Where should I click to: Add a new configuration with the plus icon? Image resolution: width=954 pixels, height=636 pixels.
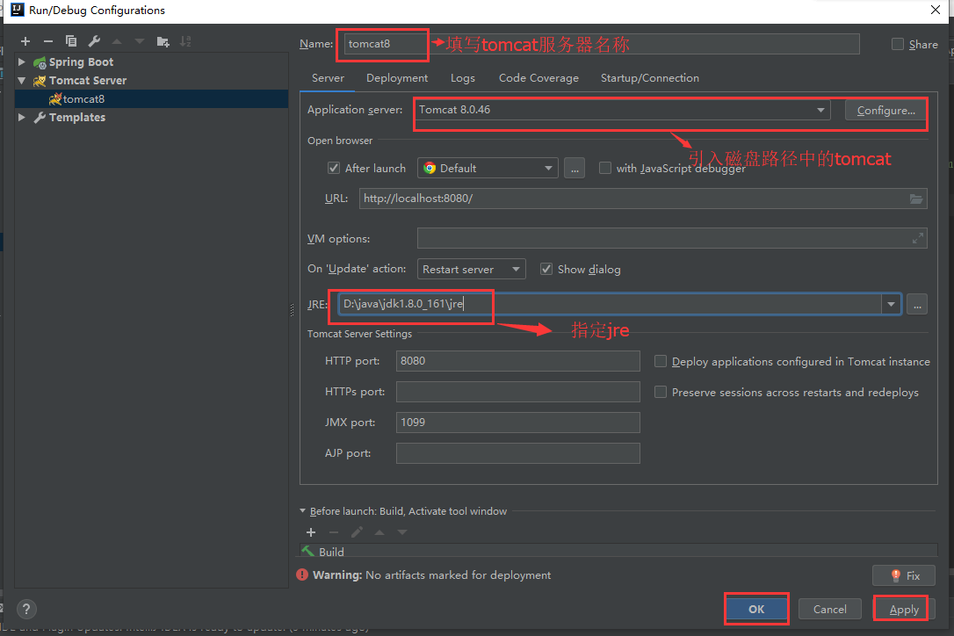point(25,41)
